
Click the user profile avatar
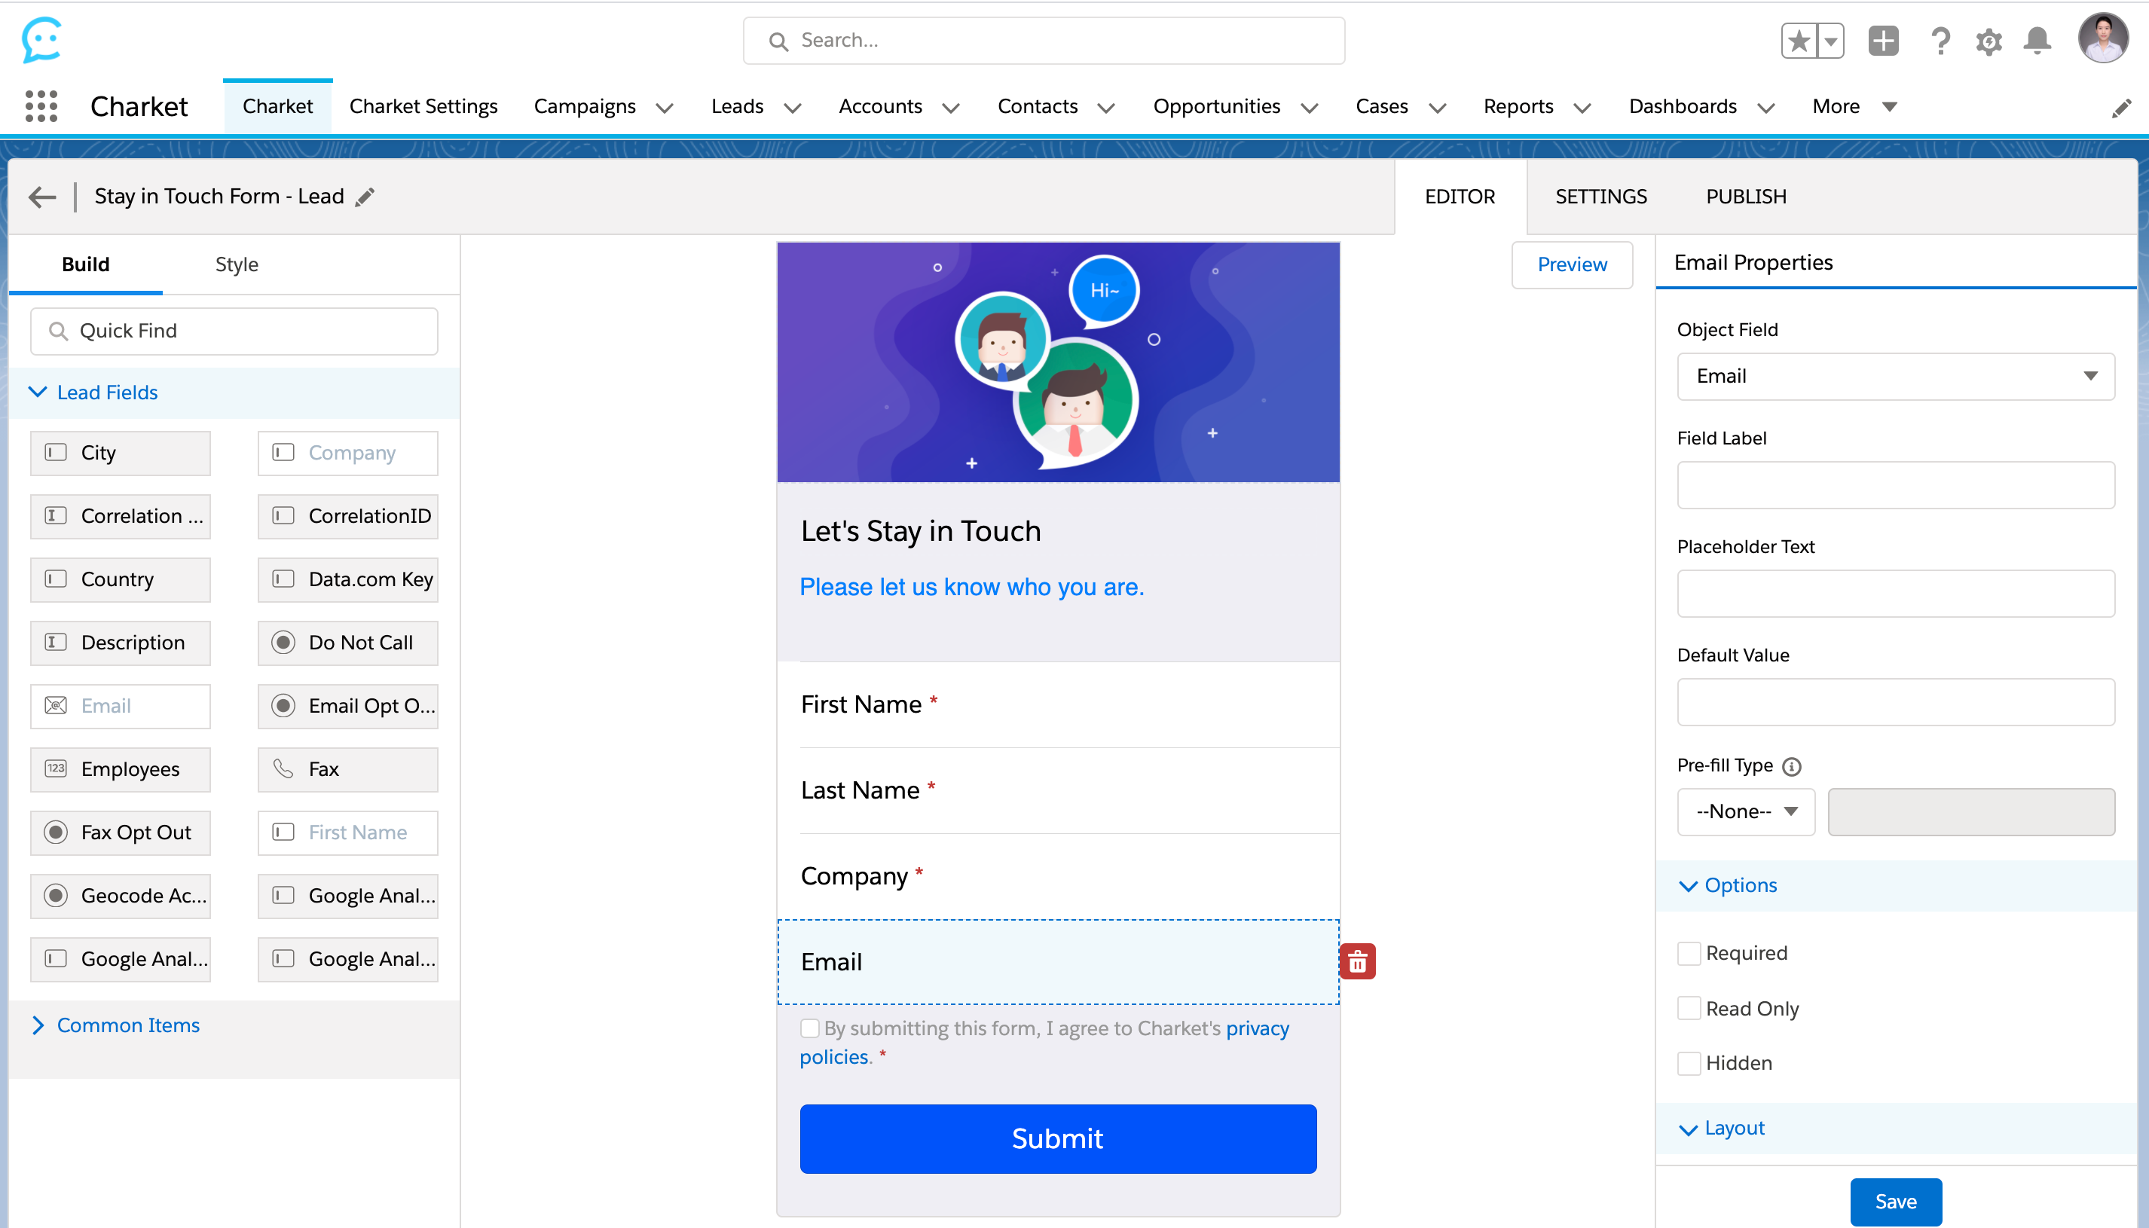click(x=2102, y=38)
